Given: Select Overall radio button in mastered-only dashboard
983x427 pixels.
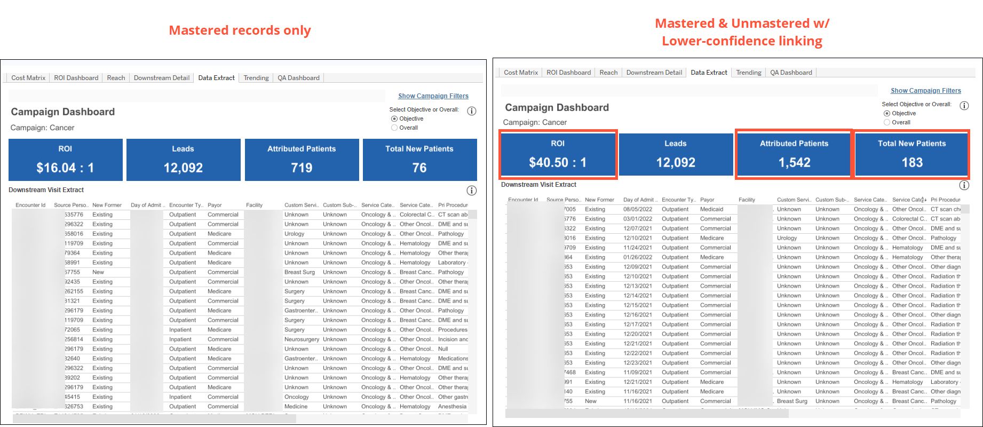Looking at the screenshot, I should point(394,128).
